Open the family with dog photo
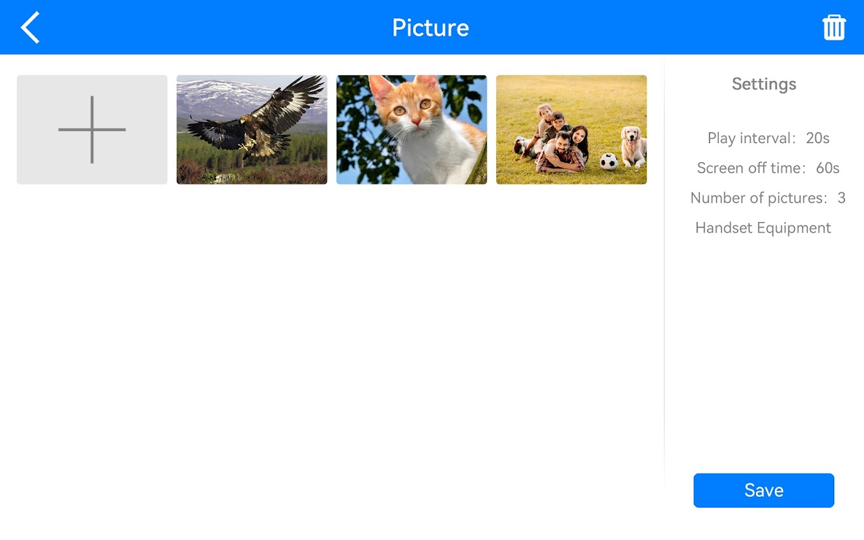Screen dimensions: 864x540 (571, 130)
